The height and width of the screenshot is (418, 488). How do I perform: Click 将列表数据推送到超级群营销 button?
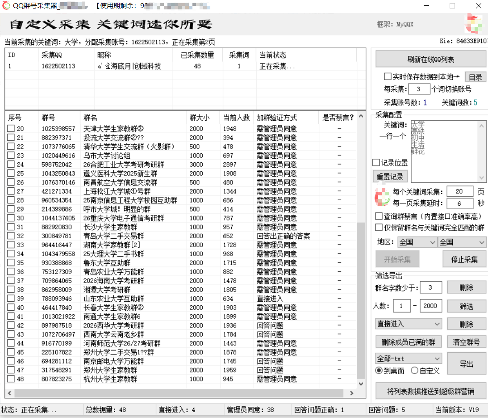(x=431, y=391)
